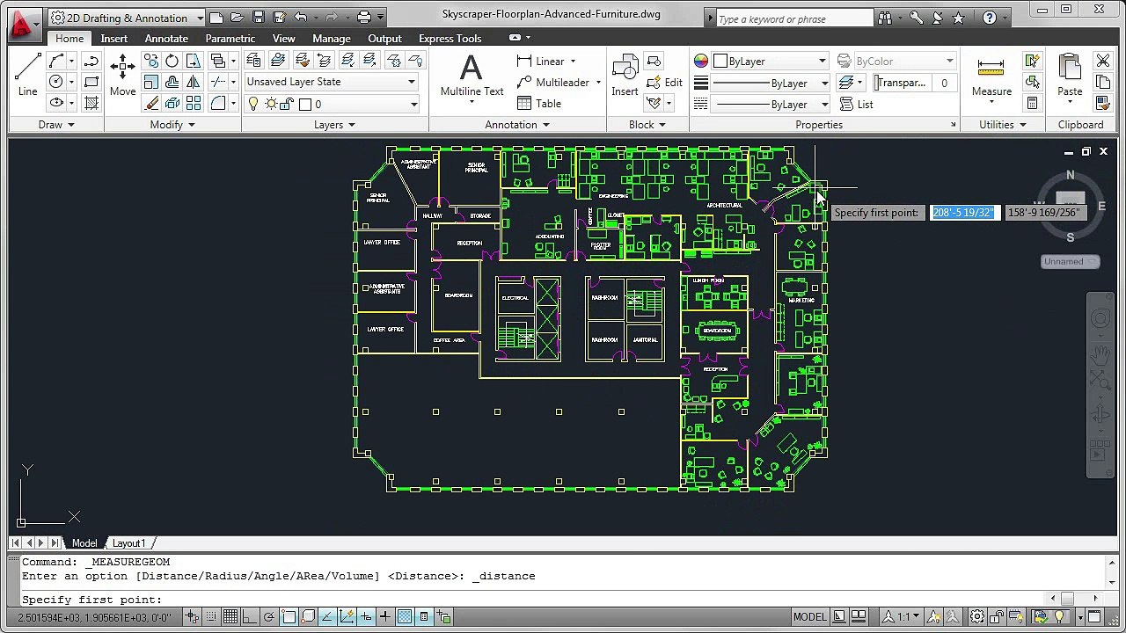1126x633 pixels.
Task: Expand the Utilities panel
Action: click(1003, 125)
